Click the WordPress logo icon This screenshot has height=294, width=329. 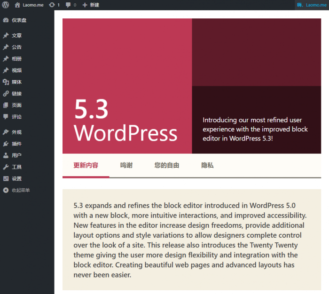(6, 5)
